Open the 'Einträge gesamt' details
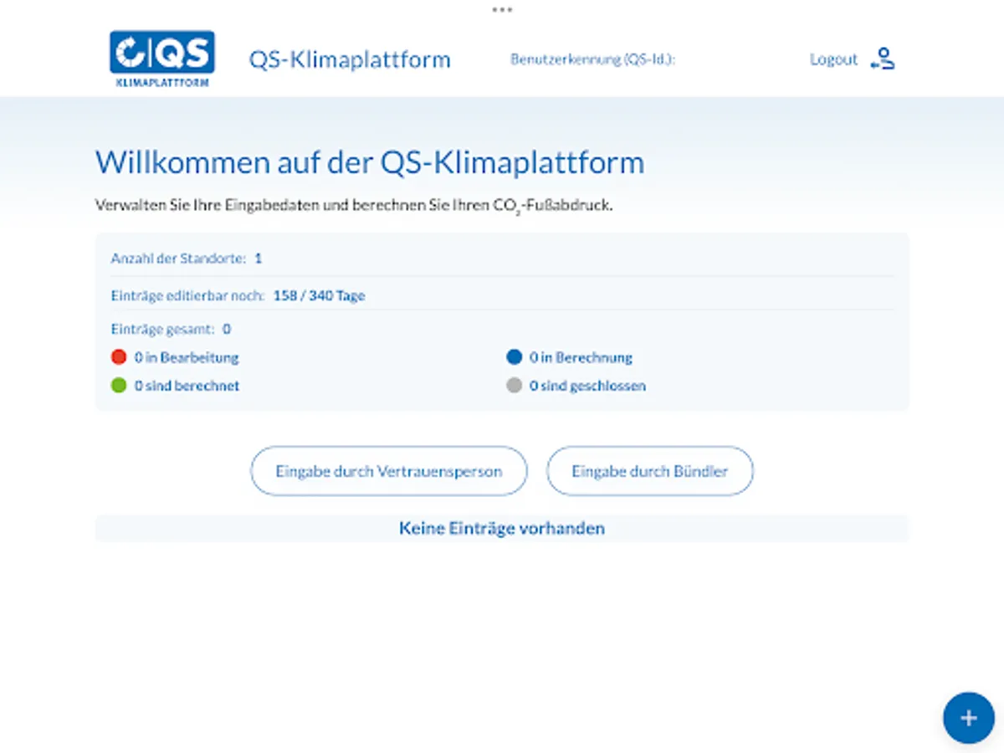1004x753 pixels. (x=170, y=329)
